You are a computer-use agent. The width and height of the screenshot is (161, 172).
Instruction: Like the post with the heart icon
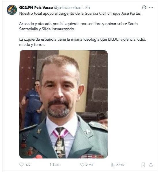click(82, 165)
